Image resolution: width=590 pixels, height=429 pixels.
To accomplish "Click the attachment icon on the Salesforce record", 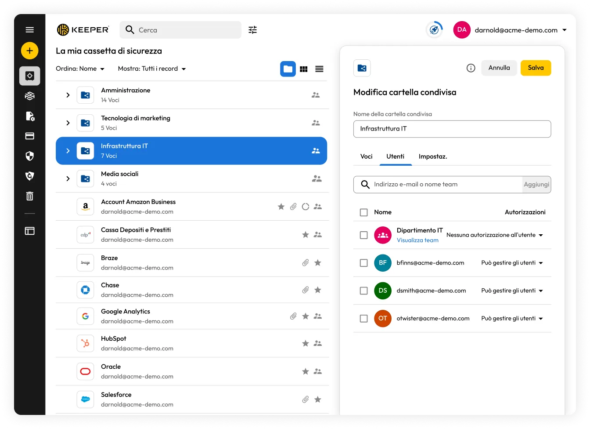I will coord(306,399).
